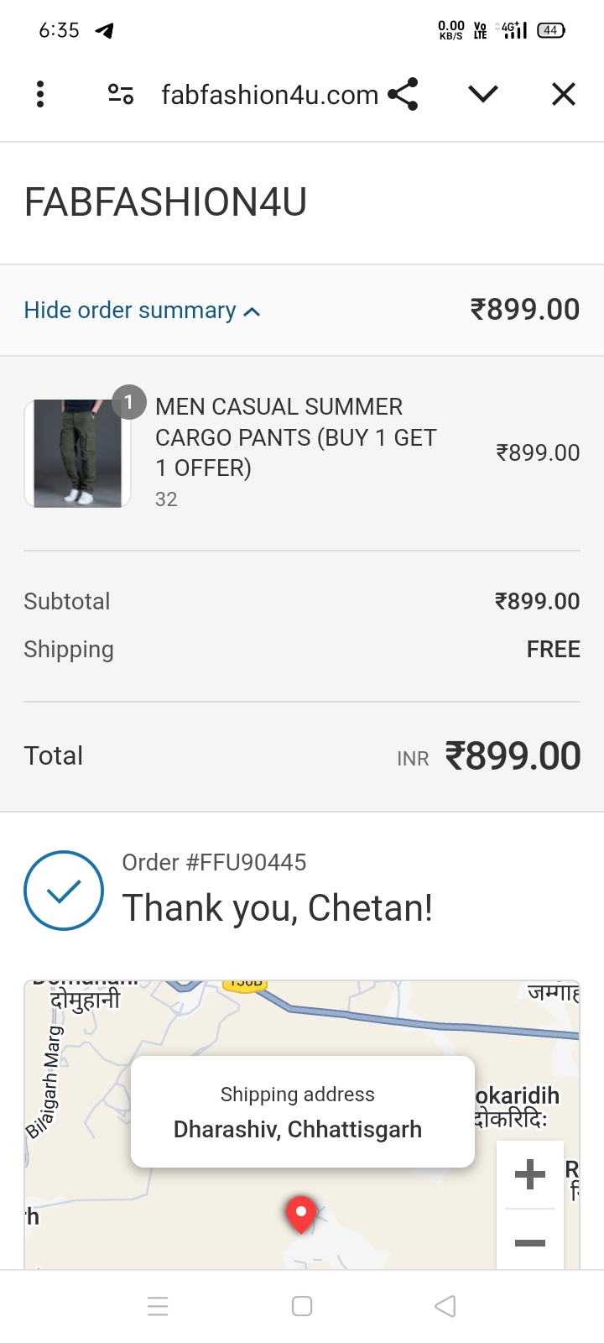This screenshot has height=1343, width=604.
Task: Go to Android home screen button
Action: click(302, 1306)
